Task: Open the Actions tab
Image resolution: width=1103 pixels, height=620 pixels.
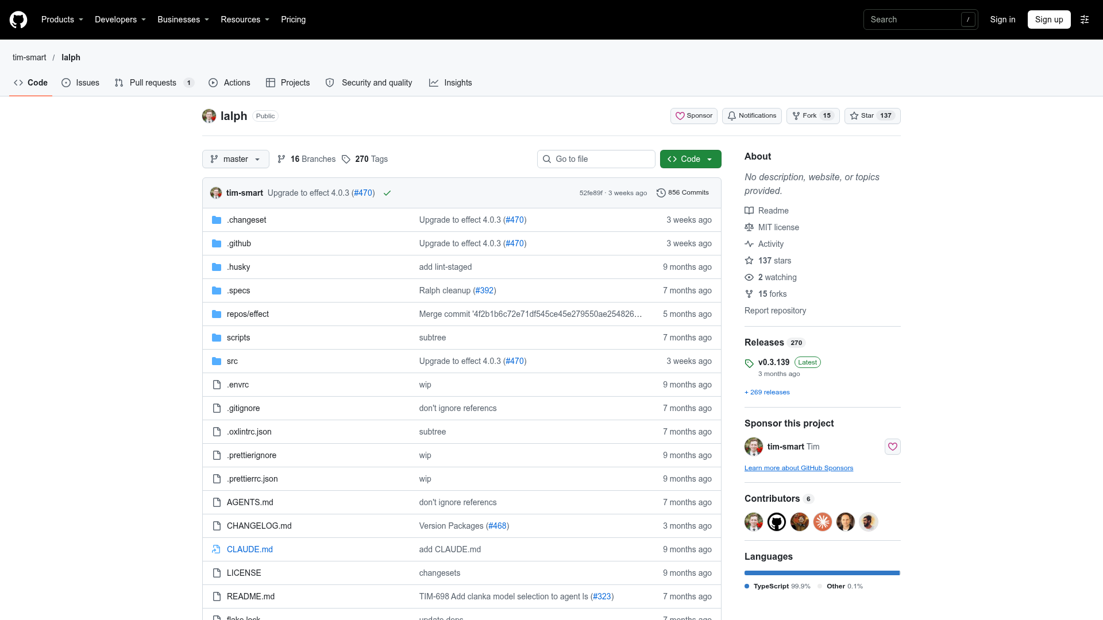Action: point(229,83)
